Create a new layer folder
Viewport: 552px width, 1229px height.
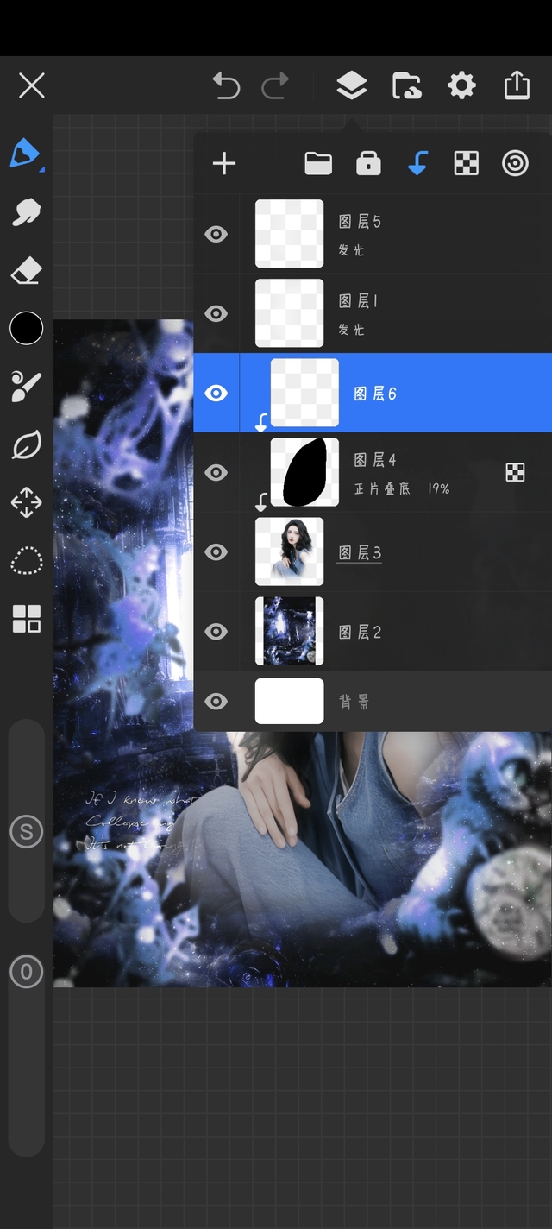[x=318, y=163]
